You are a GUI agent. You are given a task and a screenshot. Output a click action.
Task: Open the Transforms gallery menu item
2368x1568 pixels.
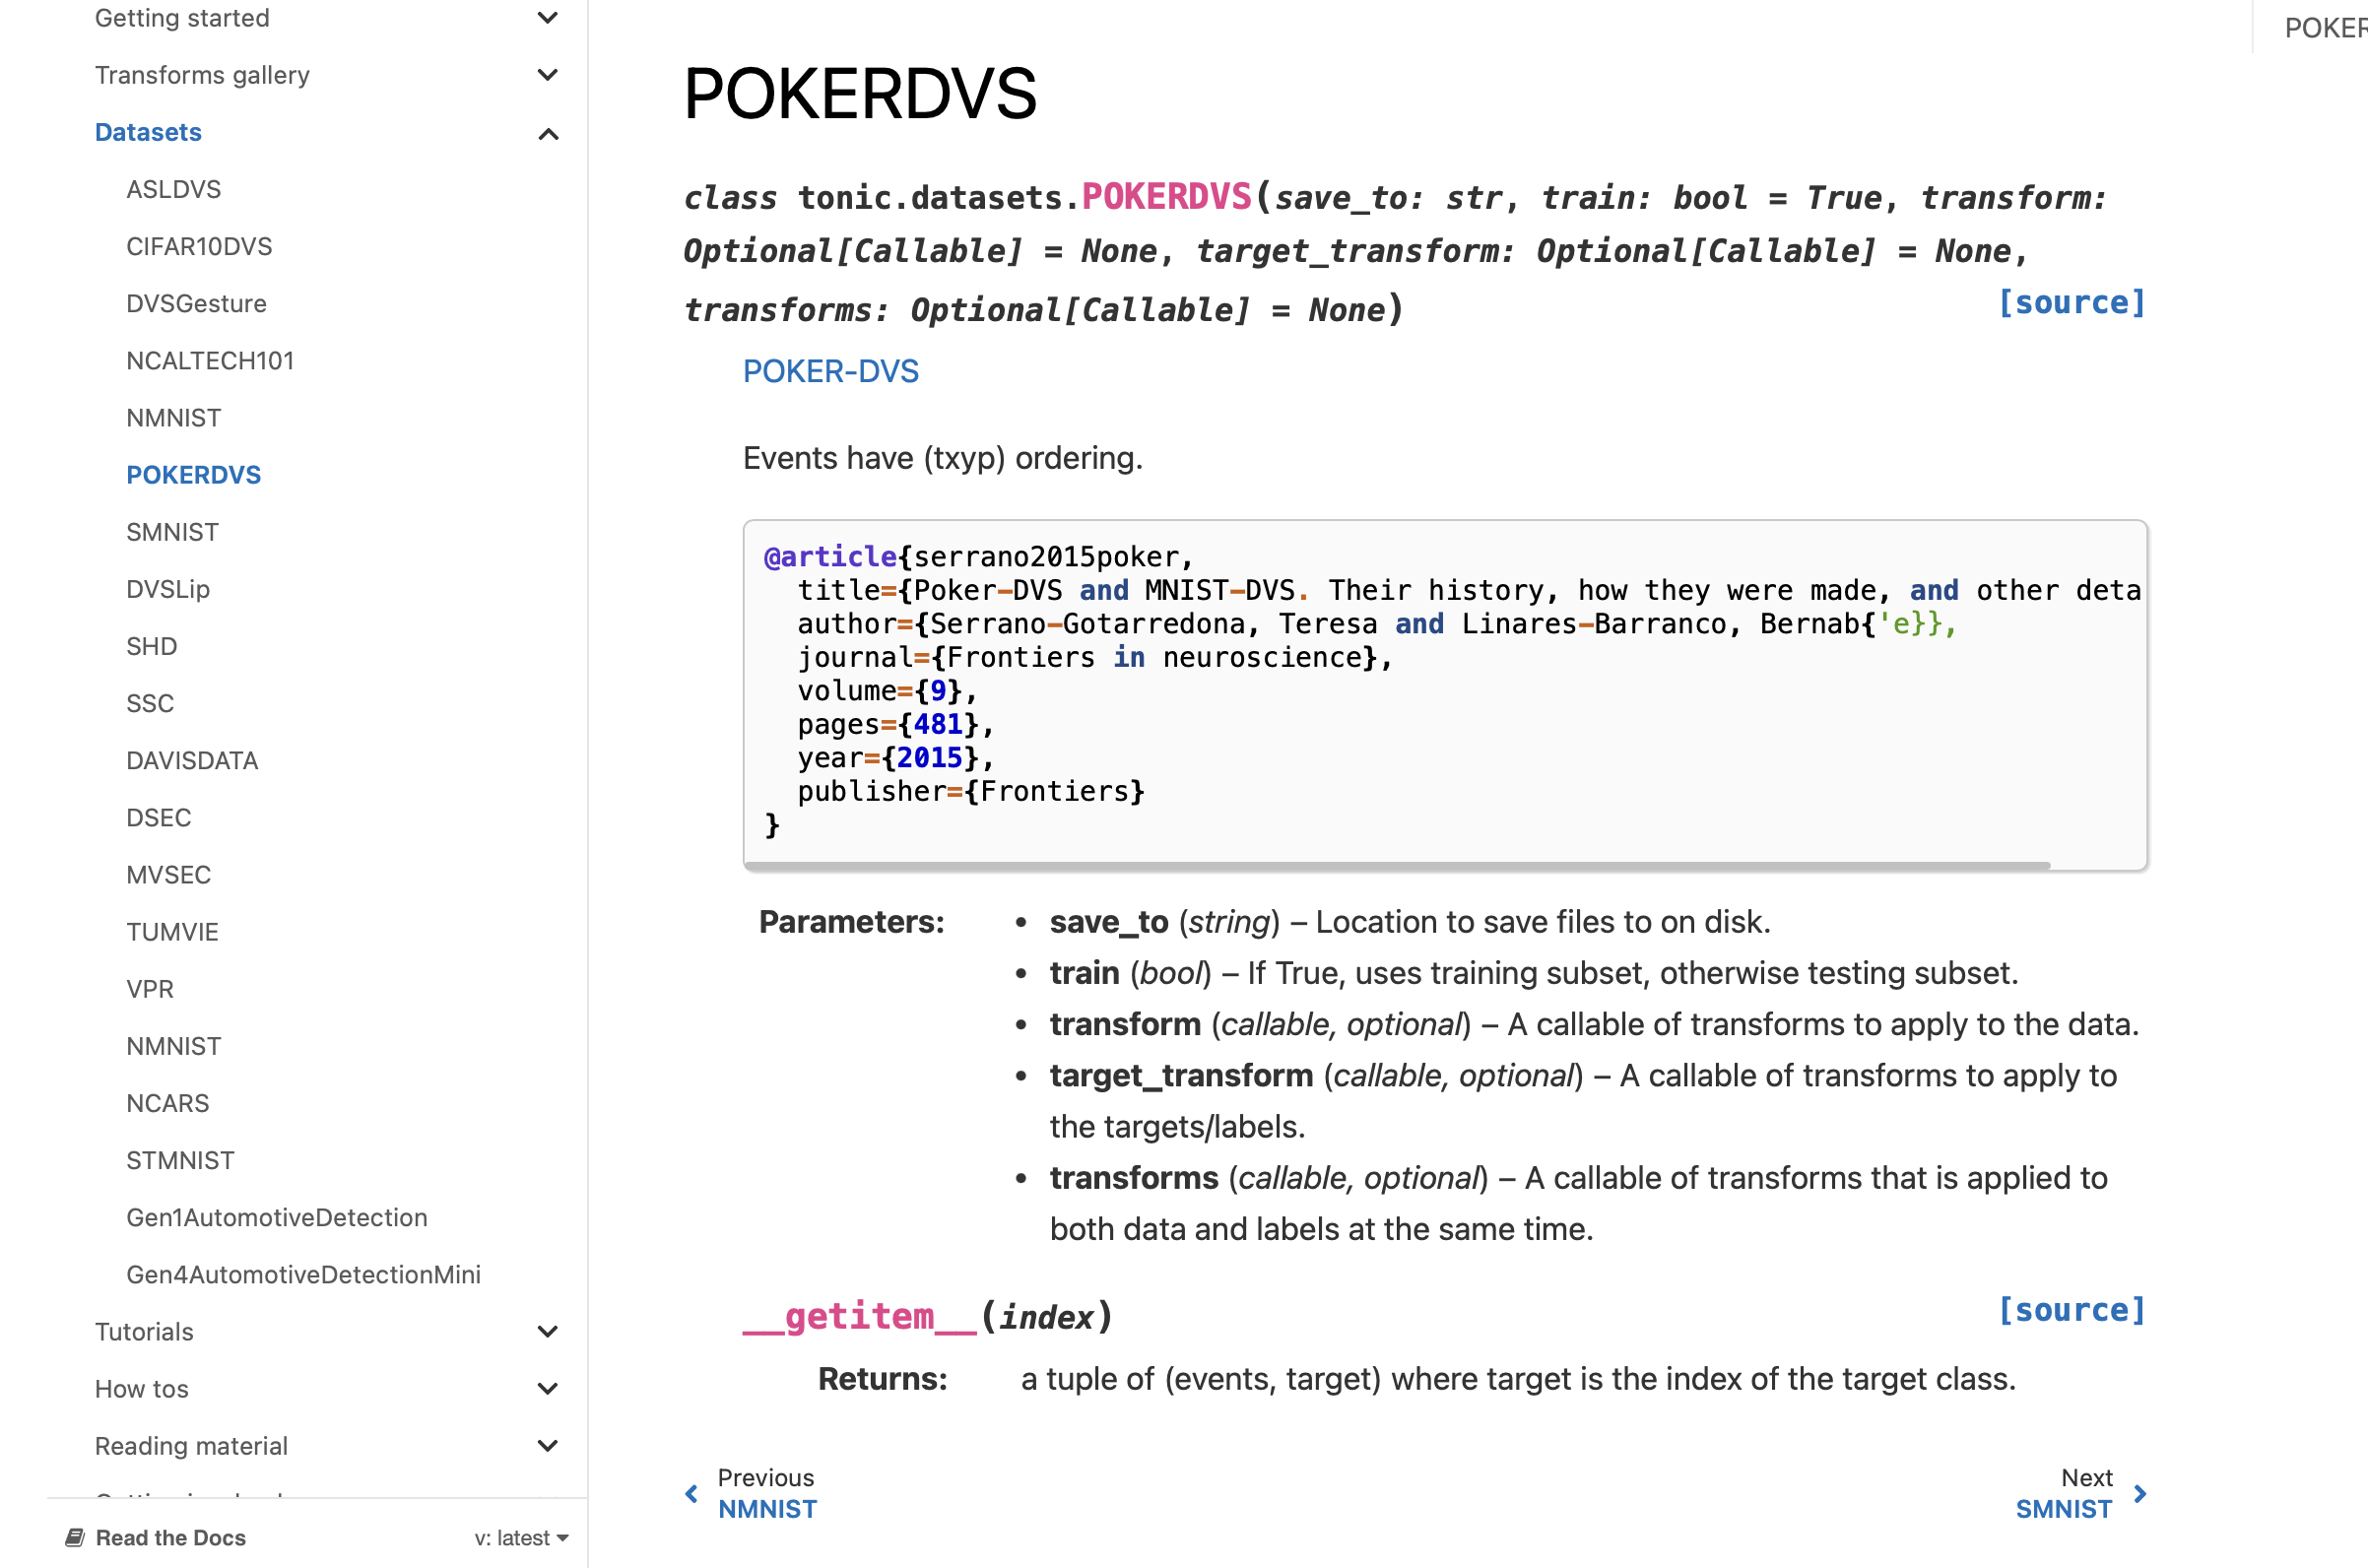(202, 75)
